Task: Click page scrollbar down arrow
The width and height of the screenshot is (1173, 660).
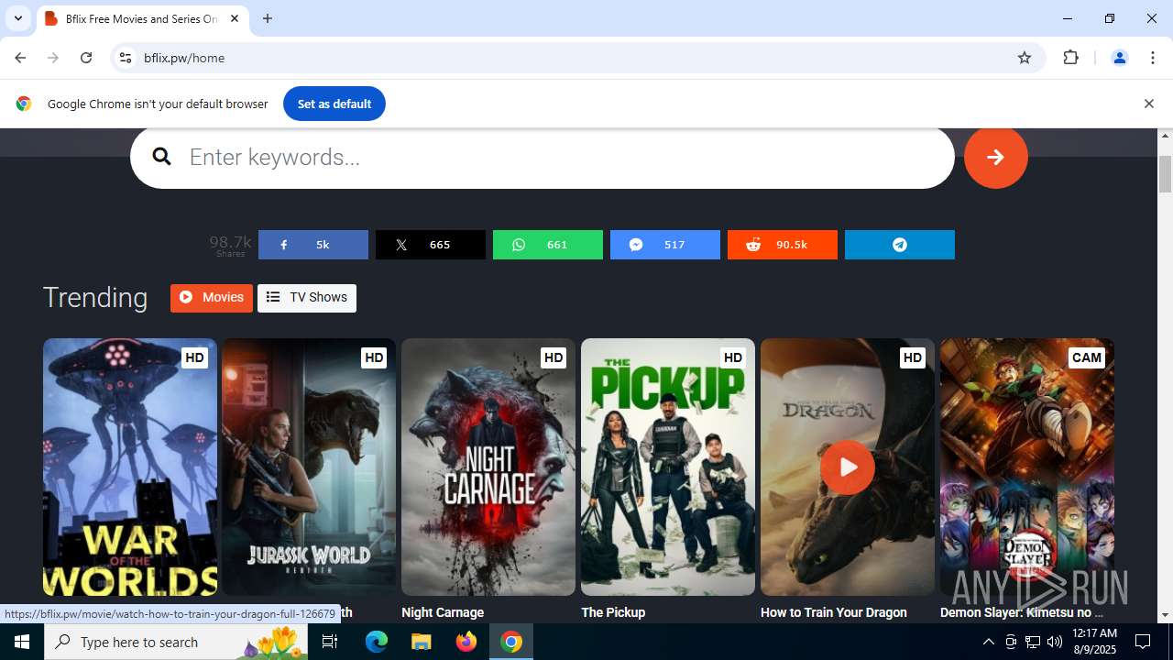Action: point(1166,615)
